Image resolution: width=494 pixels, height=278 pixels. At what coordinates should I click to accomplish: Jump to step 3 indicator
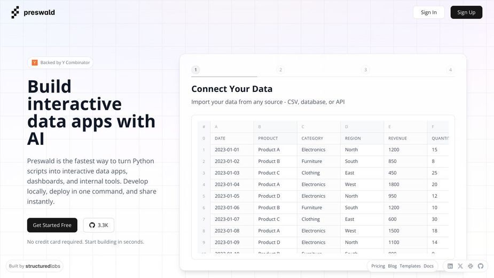(365, 69)
